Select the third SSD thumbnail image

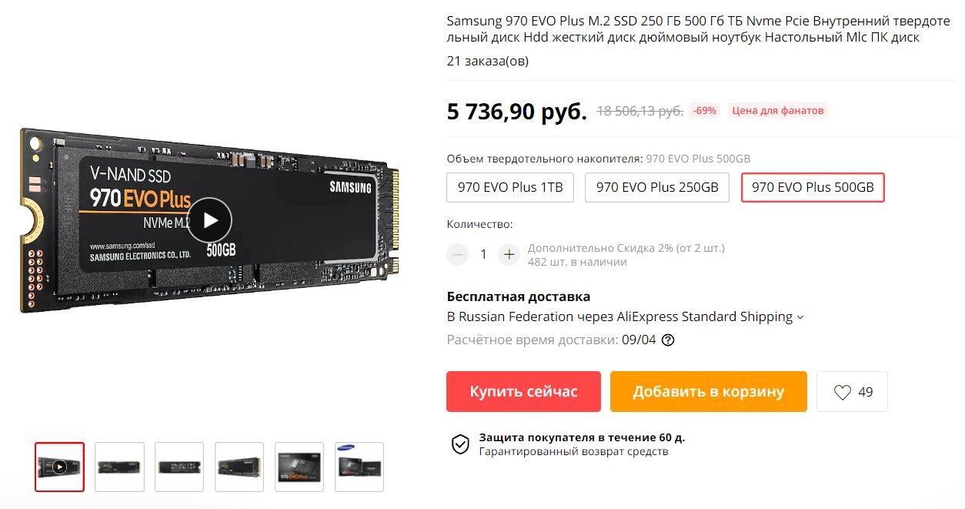tap(179, 467)
